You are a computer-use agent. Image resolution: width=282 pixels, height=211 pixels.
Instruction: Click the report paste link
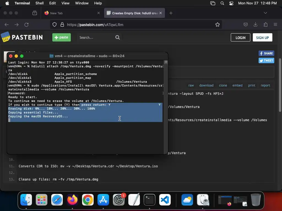pyautogui.click(x=265, y=85)
